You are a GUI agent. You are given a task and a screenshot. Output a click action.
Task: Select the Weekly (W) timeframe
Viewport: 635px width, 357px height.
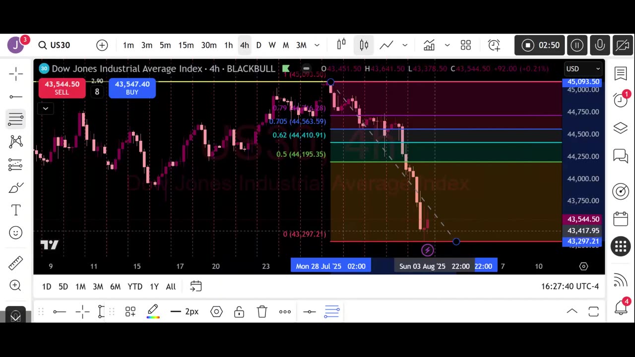click(x=272, y=45)
